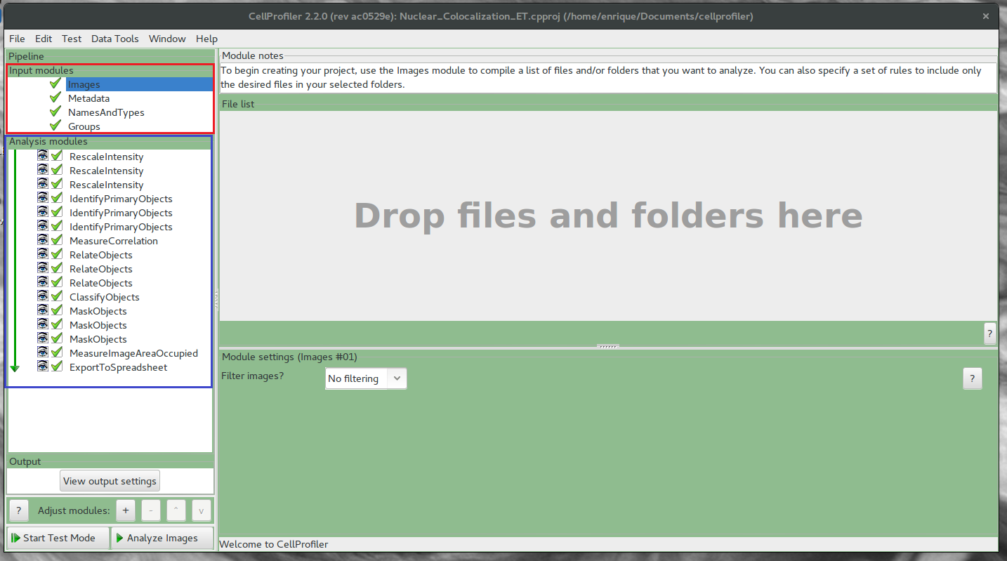Click the green checkmark beside NamesAndTypes
The width and height of the screenshot is (1007, 561).
[x=55, y=112]
